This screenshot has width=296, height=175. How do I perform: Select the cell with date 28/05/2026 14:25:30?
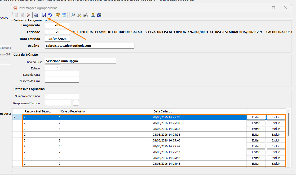[x=199, y=123]
